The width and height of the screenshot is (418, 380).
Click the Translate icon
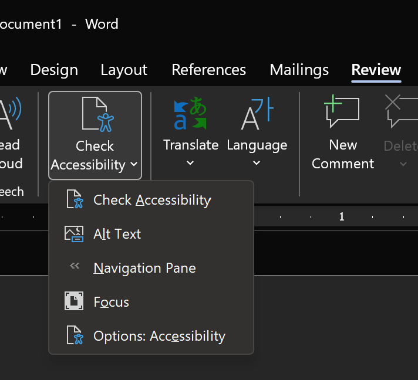[x=190, y=113]
